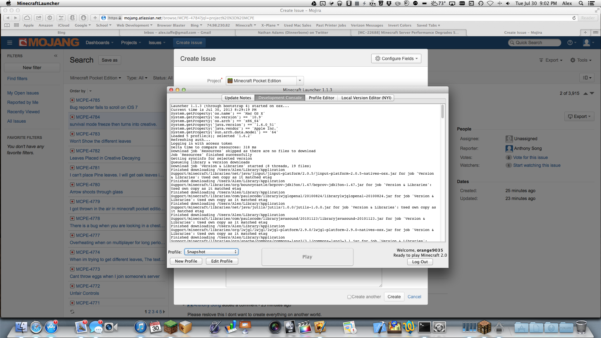The height and width of the screenshot is (338, 601).
Task: Collapse the Filters sidebar with the double-chevron icon
Action: click(x=56, y=56)
